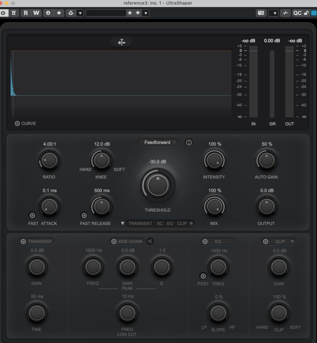Click the blue square indicator in toolbar

point(314,13)
